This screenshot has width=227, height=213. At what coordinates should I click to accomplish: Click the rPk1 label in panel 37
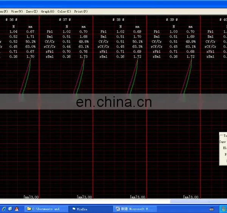pyautogui.click(x=50, y=52)
